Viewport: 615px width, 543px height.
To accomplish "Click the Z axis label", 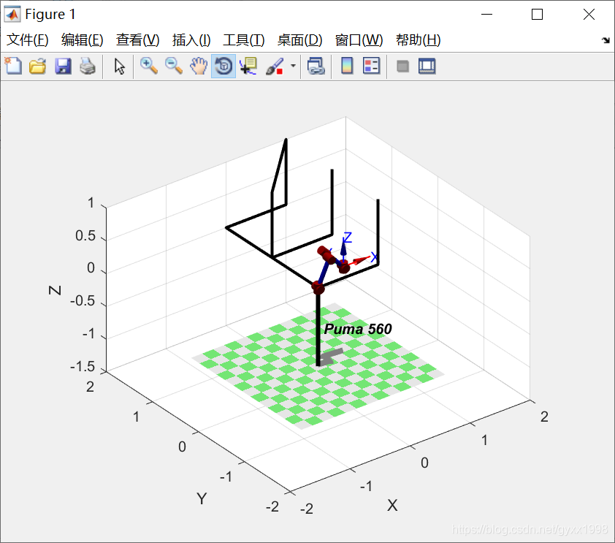I will tap(56, 290).
